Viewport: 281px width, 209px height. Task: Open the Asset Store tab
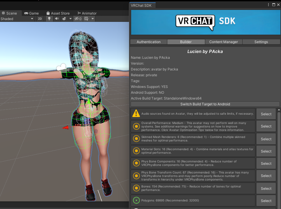58,13
